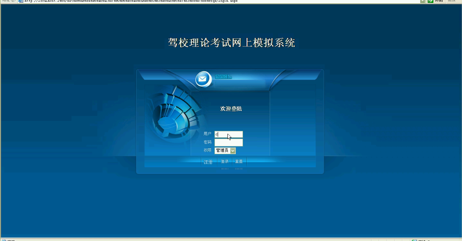Focus the 密码 password field

click(229, 143)
